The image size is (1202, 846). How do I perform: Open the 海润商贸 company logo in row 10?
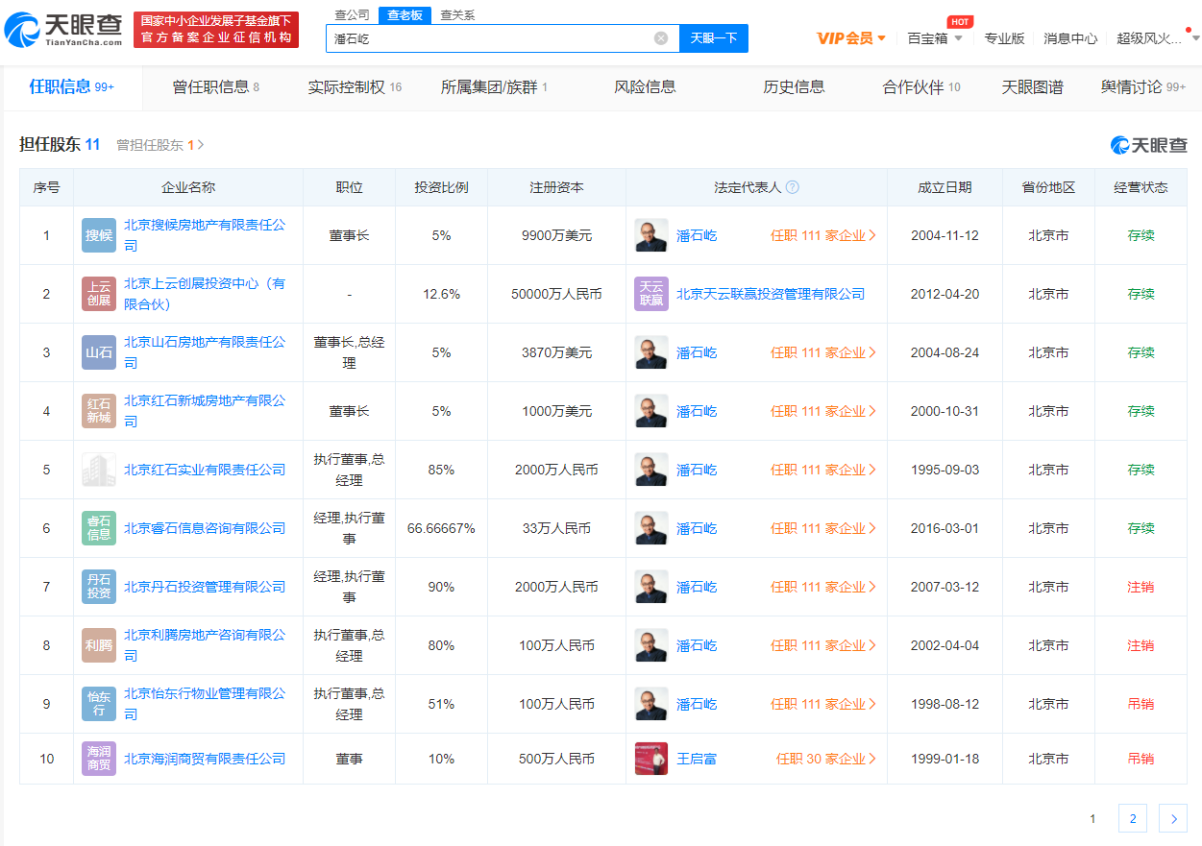99,759
